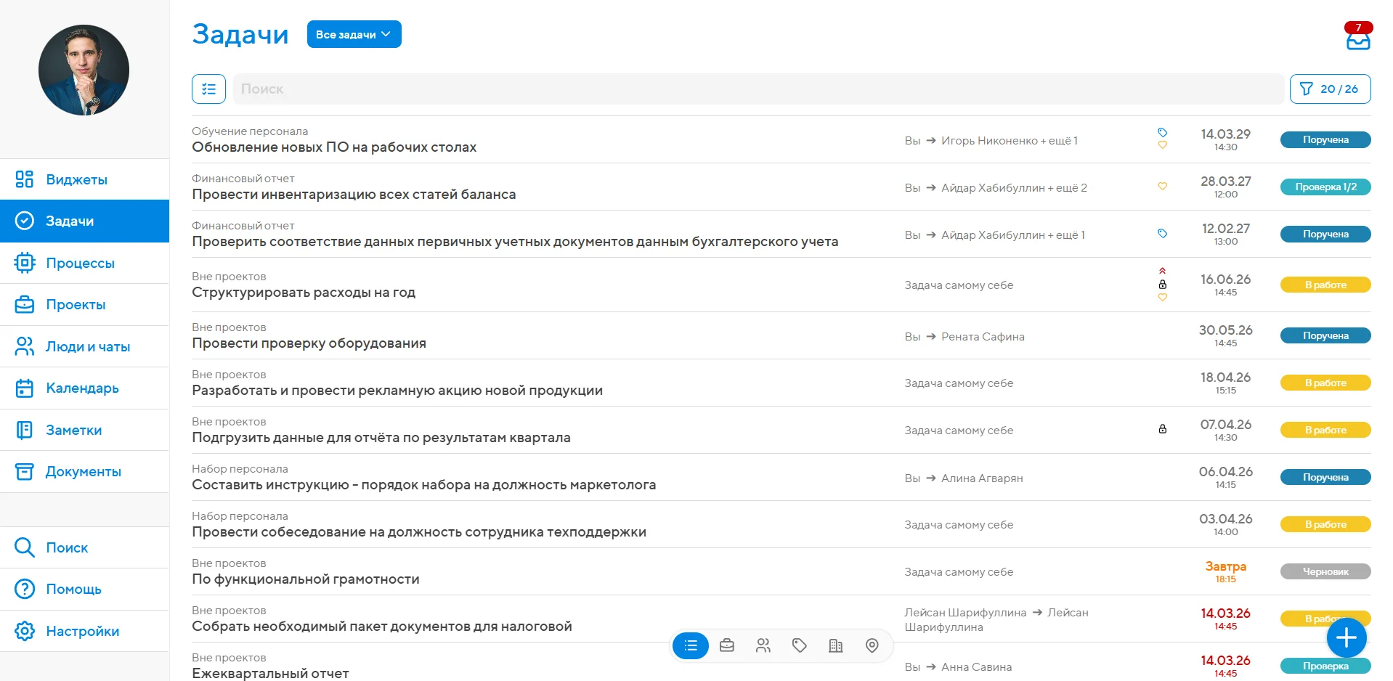Screen dimensions: 1393x681
Task: Click the "Поручена" status on the first task
Action: 1325,139
